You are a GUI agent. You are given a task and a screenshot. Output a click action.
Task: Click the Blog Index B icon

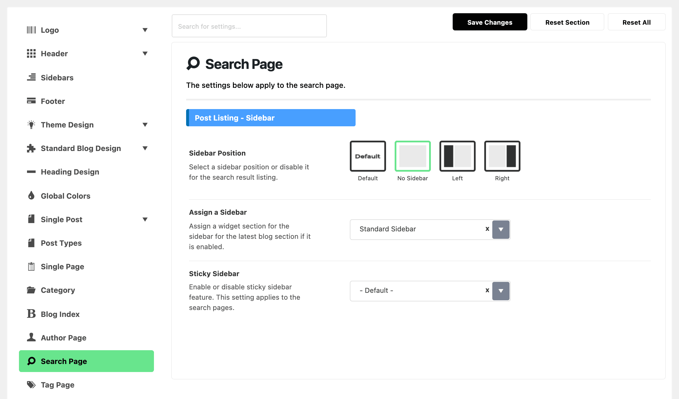31,313
